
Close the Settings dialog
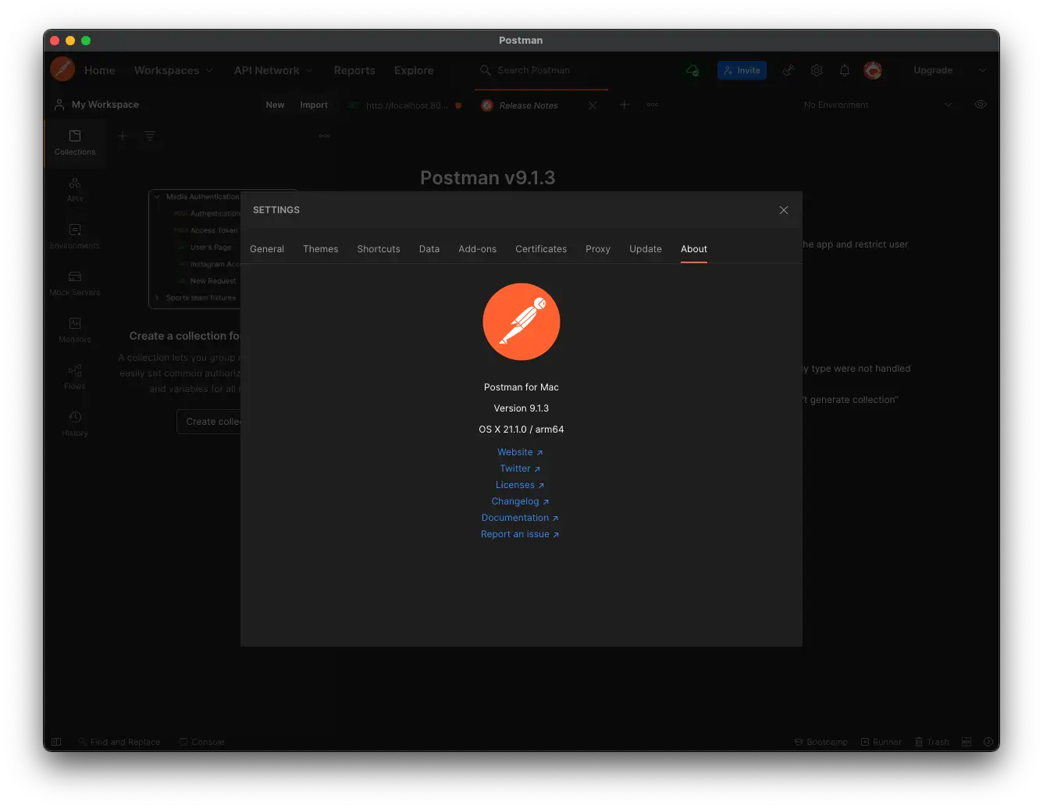pyautogui.click(x=784, y=210)
